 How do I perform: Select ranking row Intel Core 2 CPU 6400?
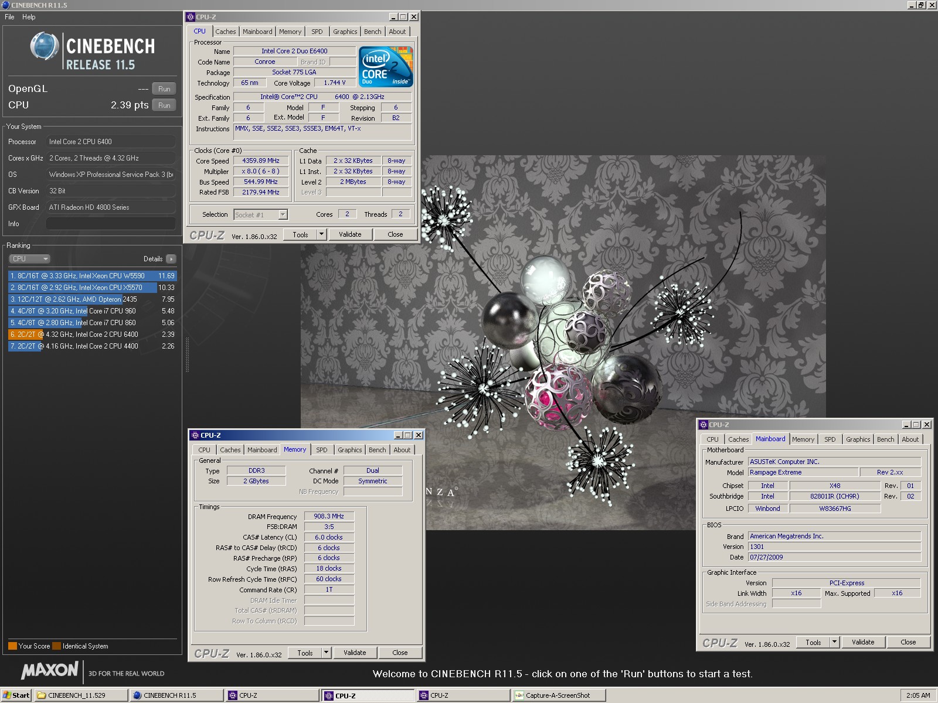[x=92, y=335]
